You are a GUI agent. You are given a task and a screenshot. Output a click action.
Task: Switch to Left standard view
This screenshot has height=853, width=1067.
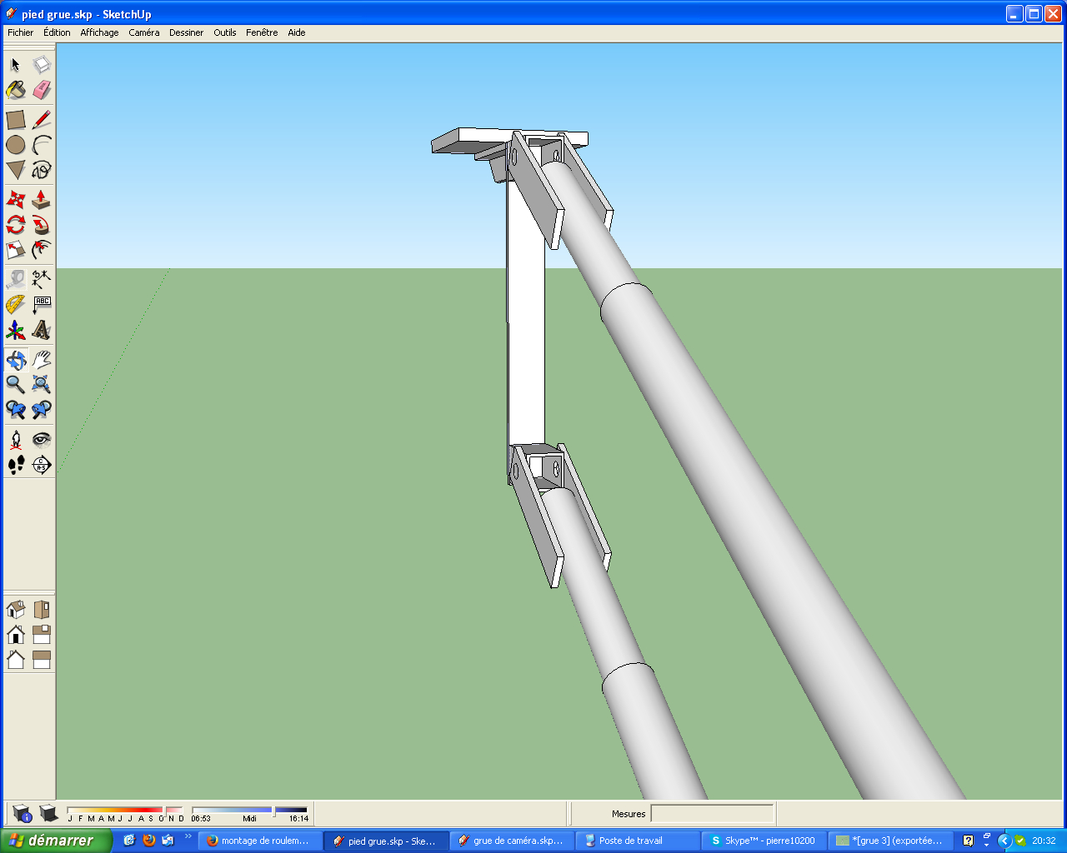pos(42,660)
